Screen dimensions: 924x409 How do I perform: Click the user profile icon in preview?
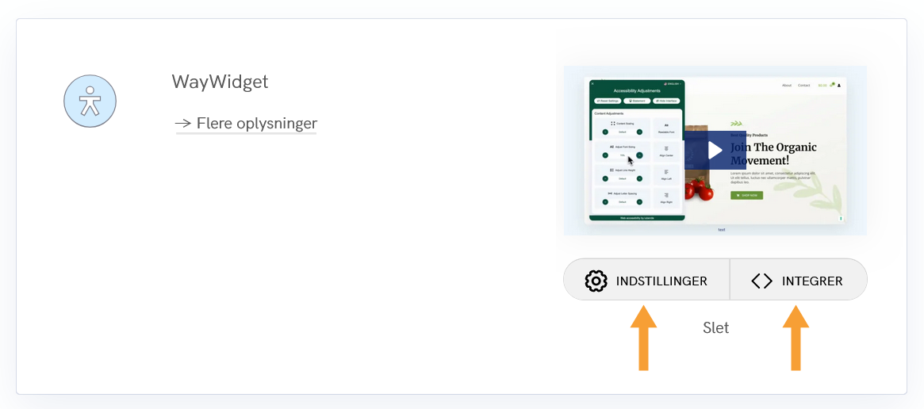click(840, 85)
